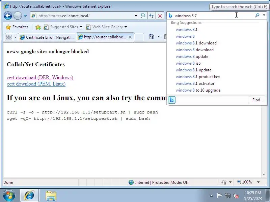Click the Internet zone globe icon

point(131,182)
